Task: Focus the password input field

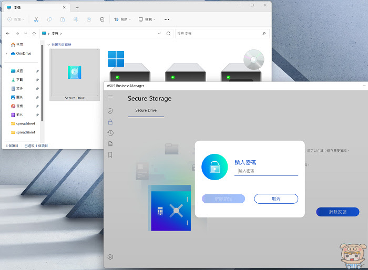Action: (266, 171)
